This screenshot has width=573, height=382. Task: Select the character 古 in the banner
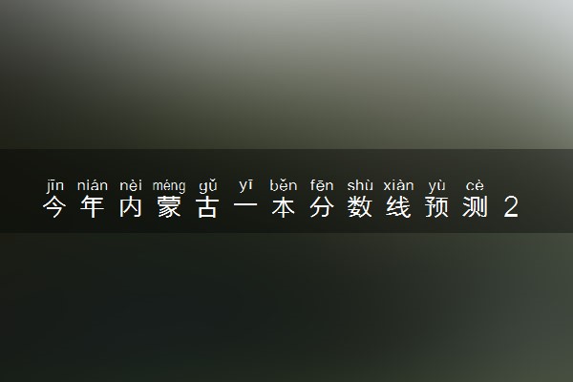[207, 207]
